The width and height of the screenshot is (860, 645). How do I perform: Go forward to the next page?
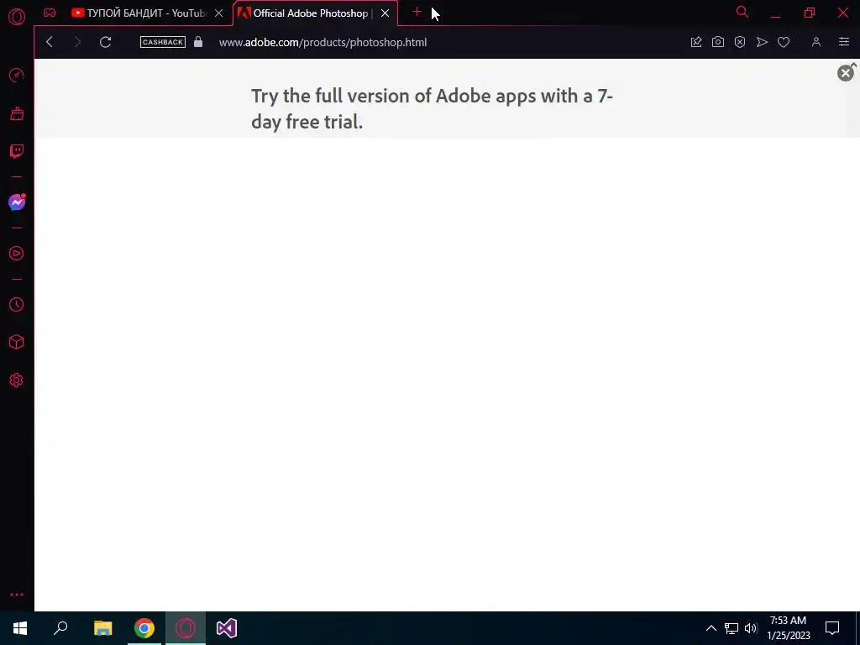[77, 42]
